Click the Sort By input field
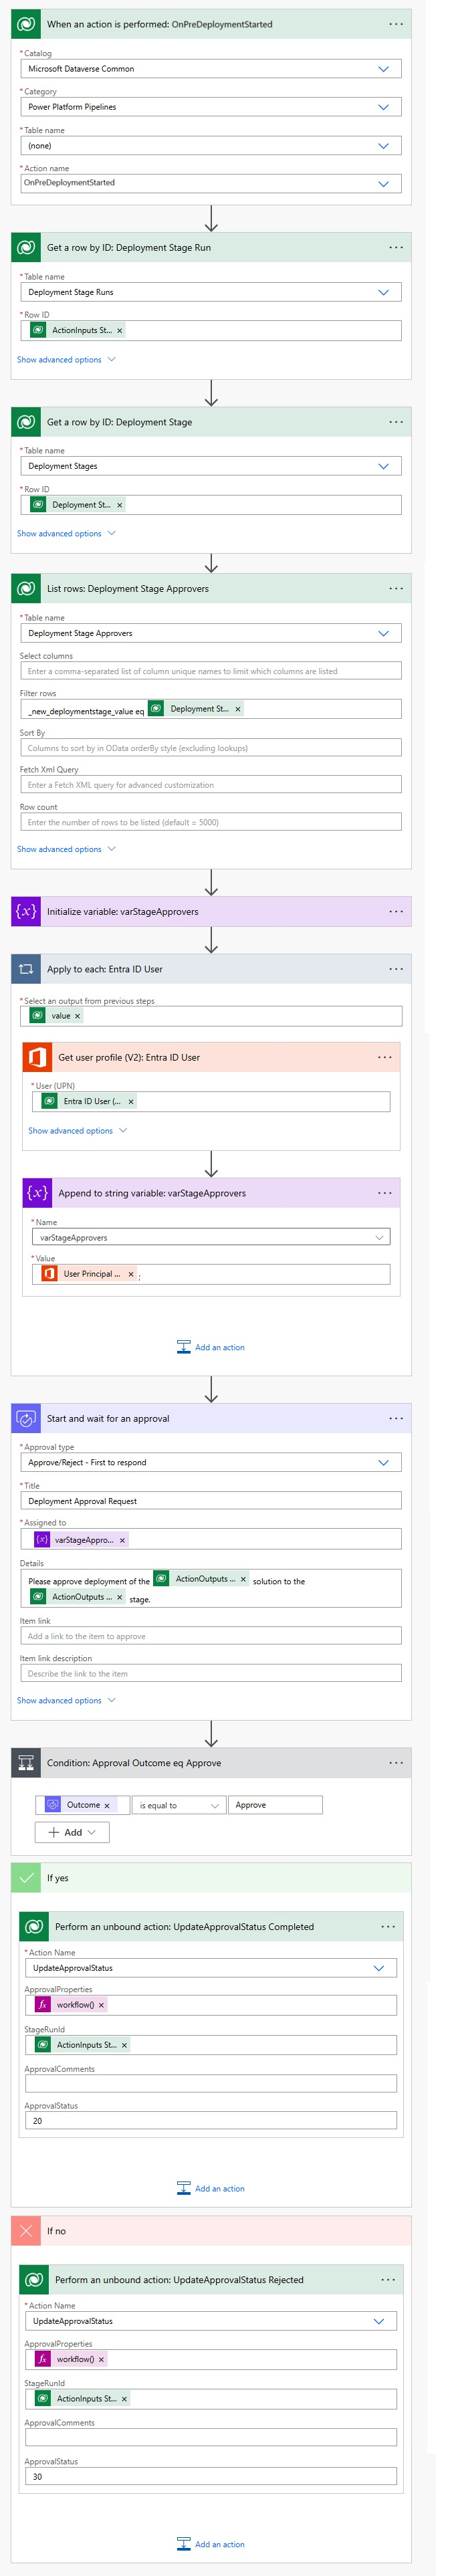The image size is (452, 2576). 211,748
